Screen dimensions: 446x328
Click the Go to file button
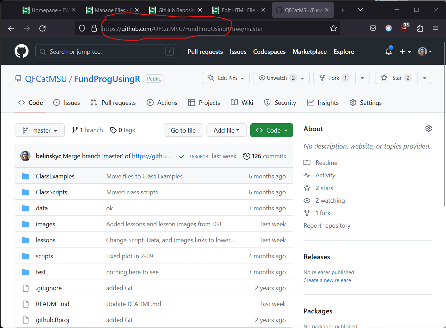183,130
